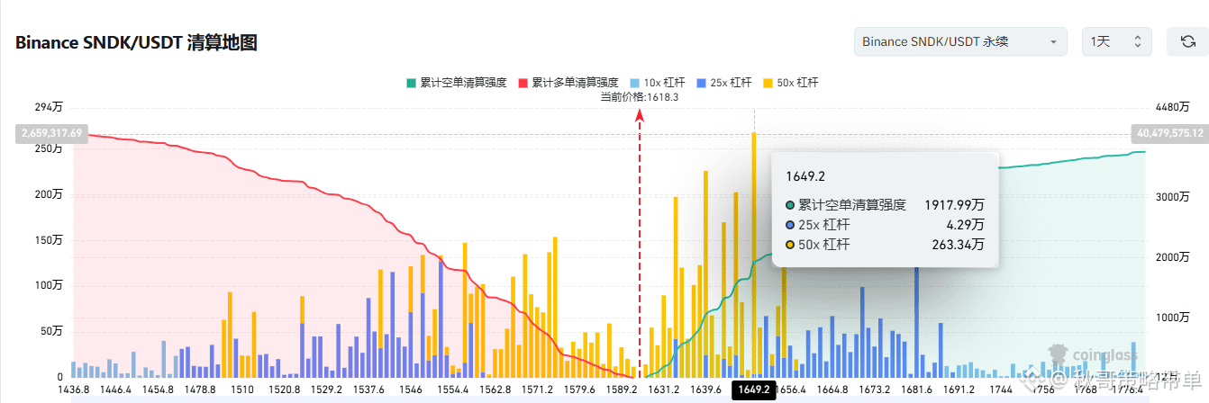1209x403 pixels.
Task: Click tooltip row 25x 杠杆 4.29万
Action: coord(885,224)
